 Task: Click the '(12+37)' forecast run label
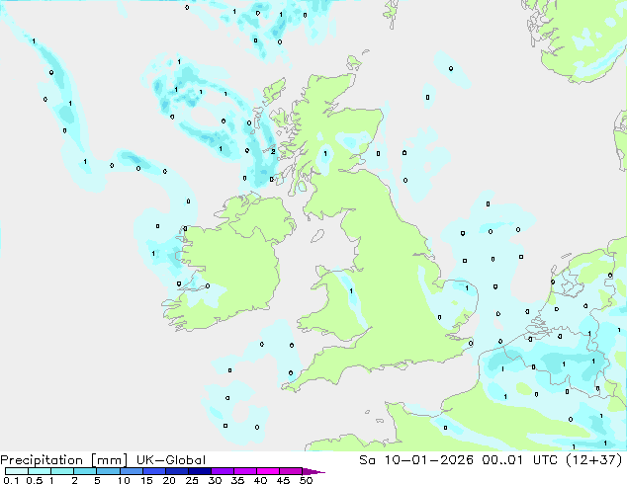[x=594, y=460]
